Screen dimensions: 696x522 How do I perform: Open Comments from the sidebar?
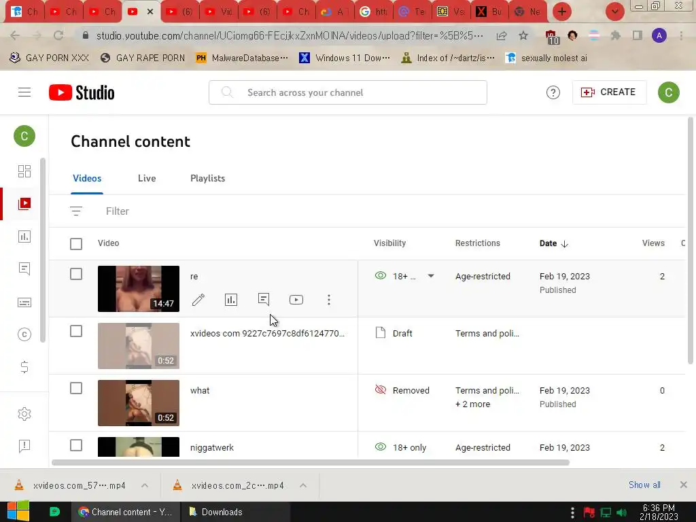tap(24, 268)
